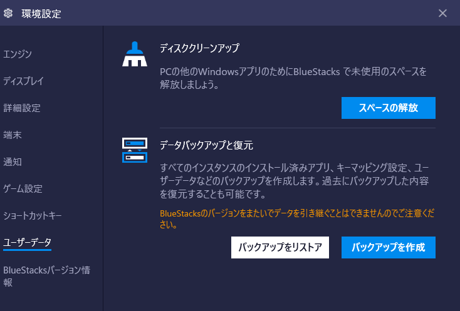
Task: Click the ディスククリーンアップ heading
Action: coord(199,48)
